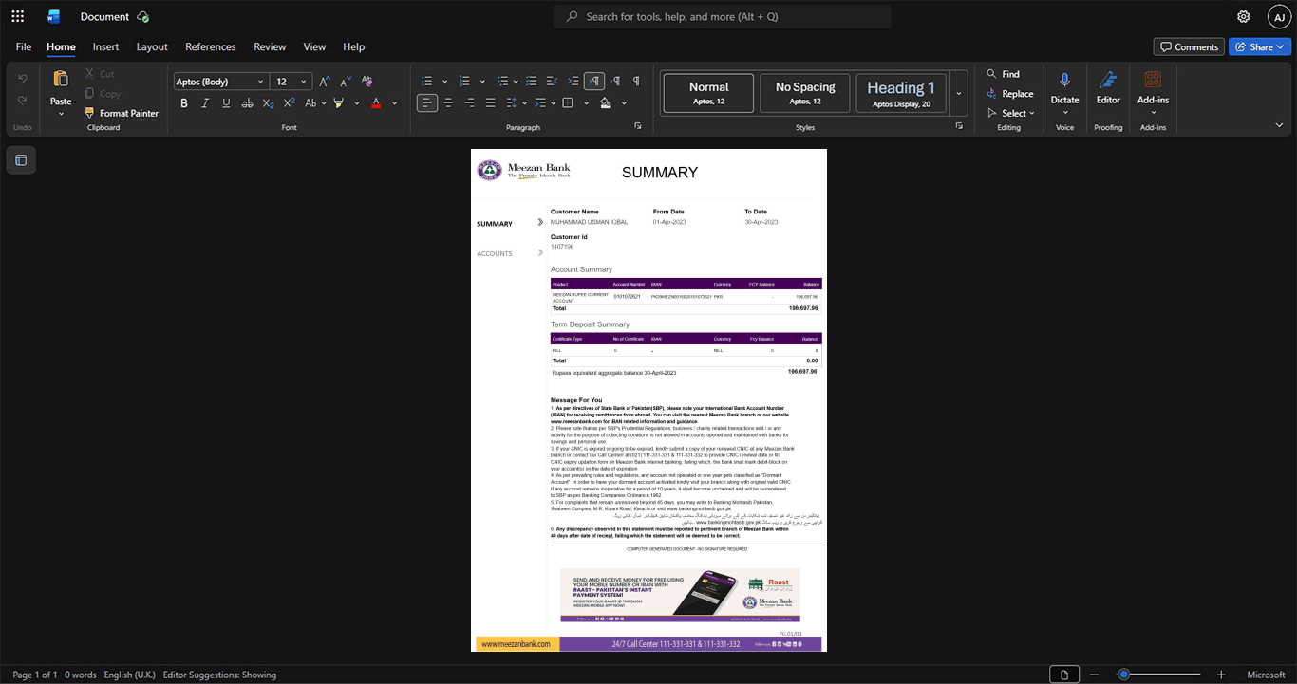The width and height of the screenshot is (1297, 684).
Task: Toggle Underline formatting
Action: (x=226, y=102)
